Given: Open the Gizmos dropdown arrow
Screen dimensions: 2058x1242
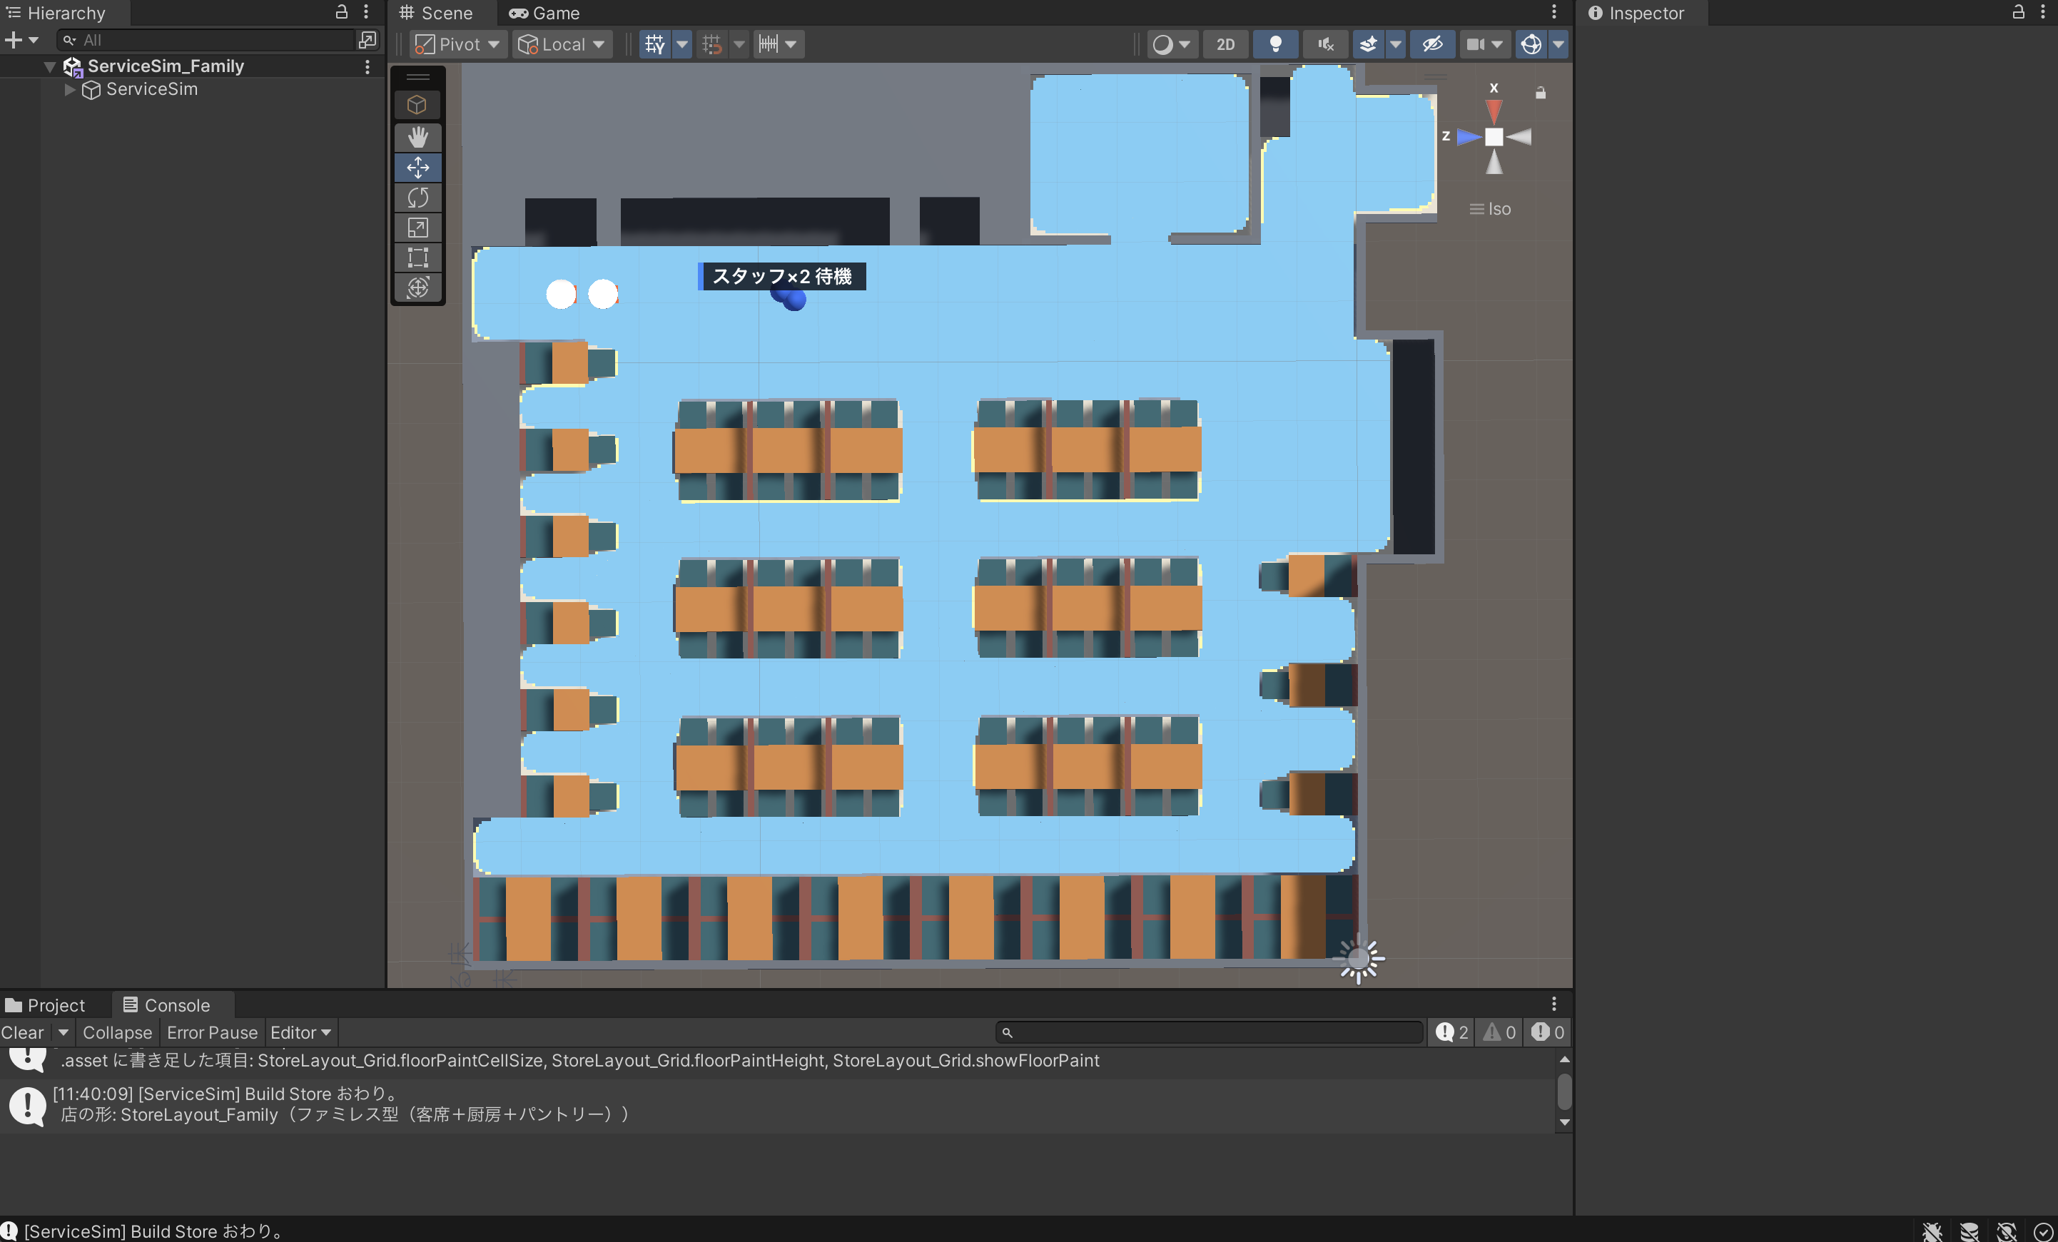Looking at the screenshot, I should 1558,44.
